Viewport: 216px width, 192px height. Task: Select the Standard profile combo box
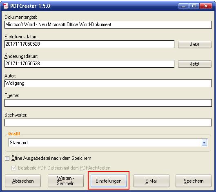tap(108, 143)
